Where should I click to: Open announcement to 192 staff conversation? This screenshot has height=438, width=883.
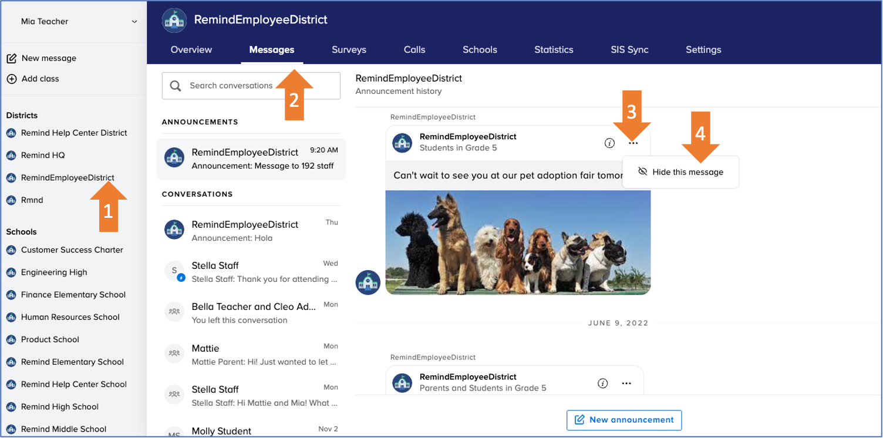pos(251,159)
